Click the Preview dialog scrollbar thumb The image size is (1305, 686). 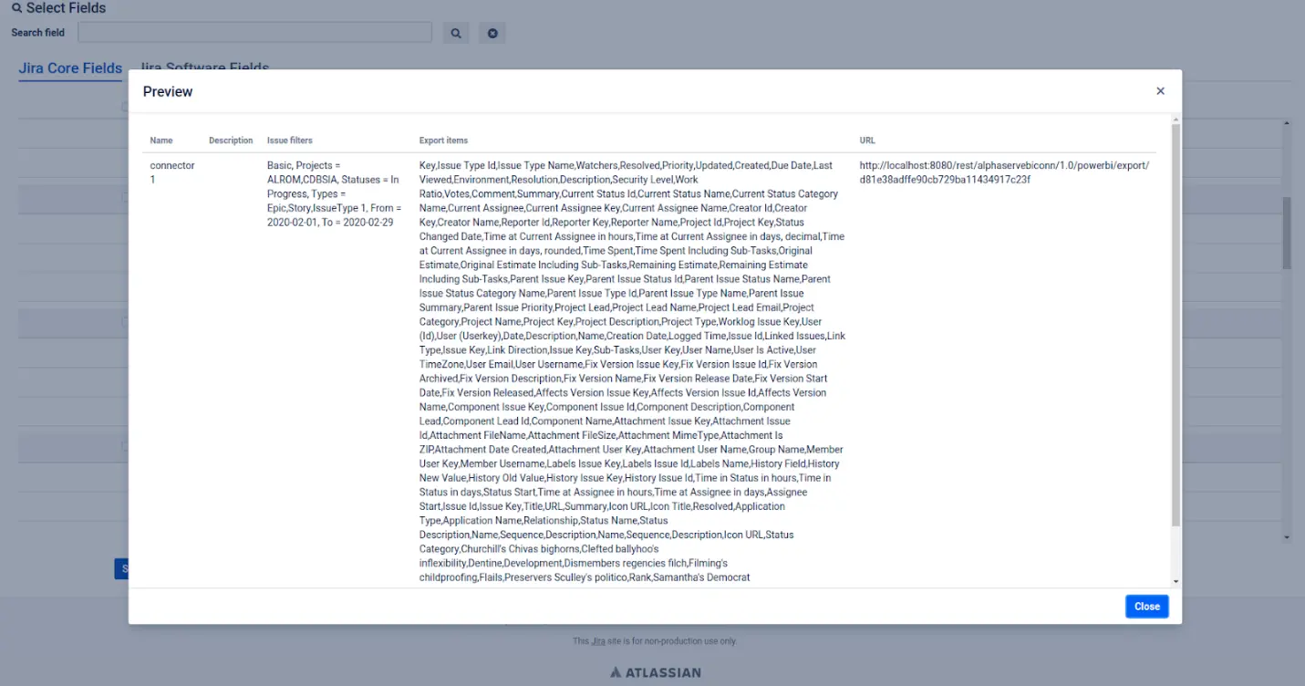(x=1176, y=325)
